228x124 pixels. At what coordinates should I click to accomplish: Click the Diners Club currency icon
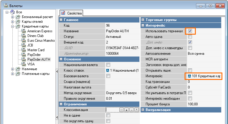[x=23, y=36]
